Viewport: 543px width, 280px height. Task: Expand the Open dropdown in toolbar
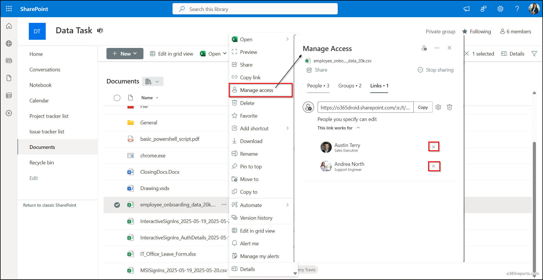(x=225, y=54)
